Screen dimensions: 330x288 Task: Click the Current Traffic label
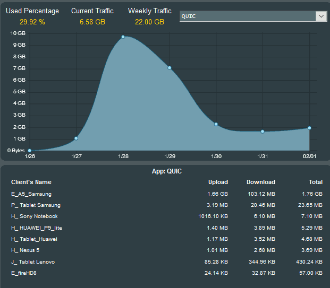[x=92, y=11]
